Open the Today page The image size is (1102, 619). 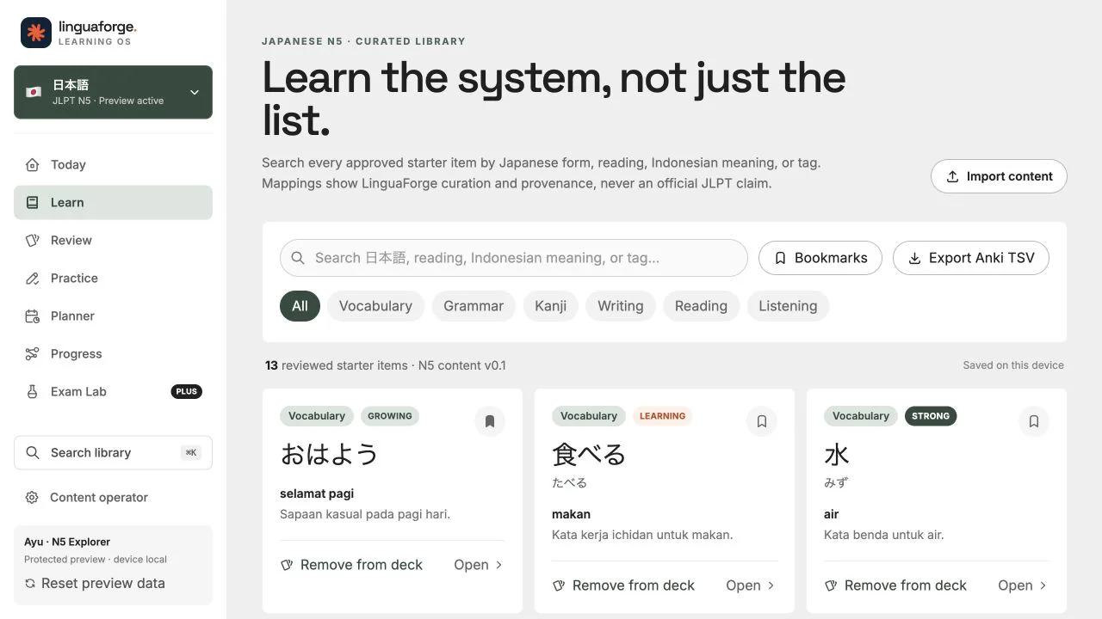tap(113, 164)
